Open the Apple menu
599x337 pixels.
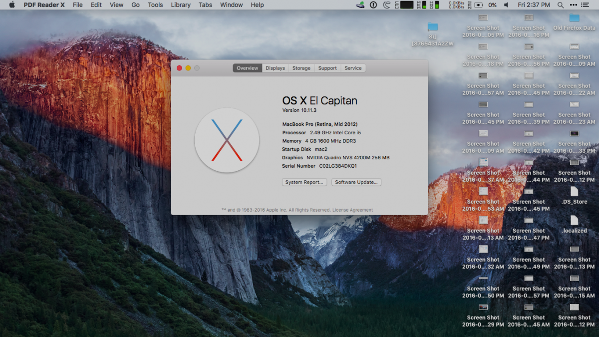pos(12,5)
